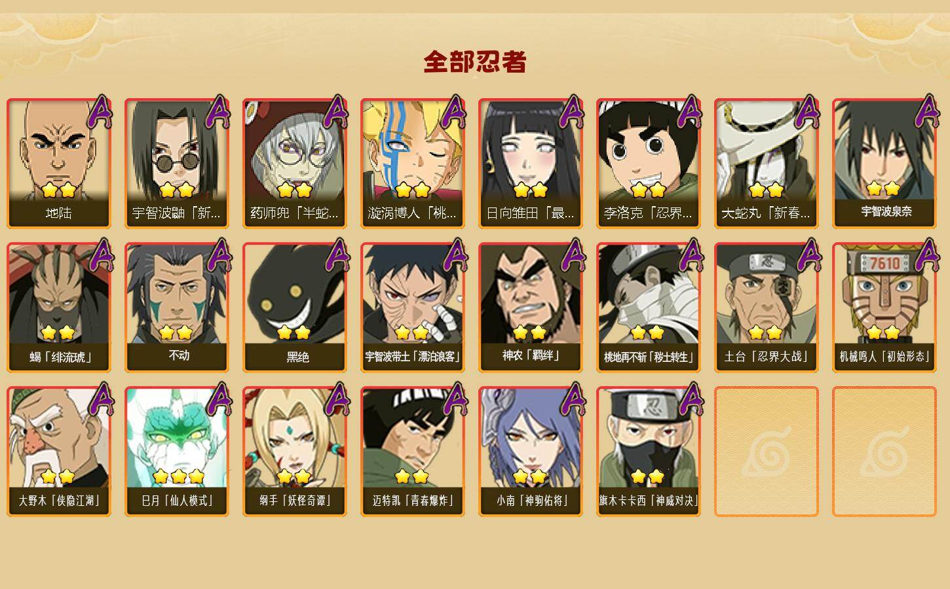Choose the 黑绝 ninja portrait

tap(295, 307)
